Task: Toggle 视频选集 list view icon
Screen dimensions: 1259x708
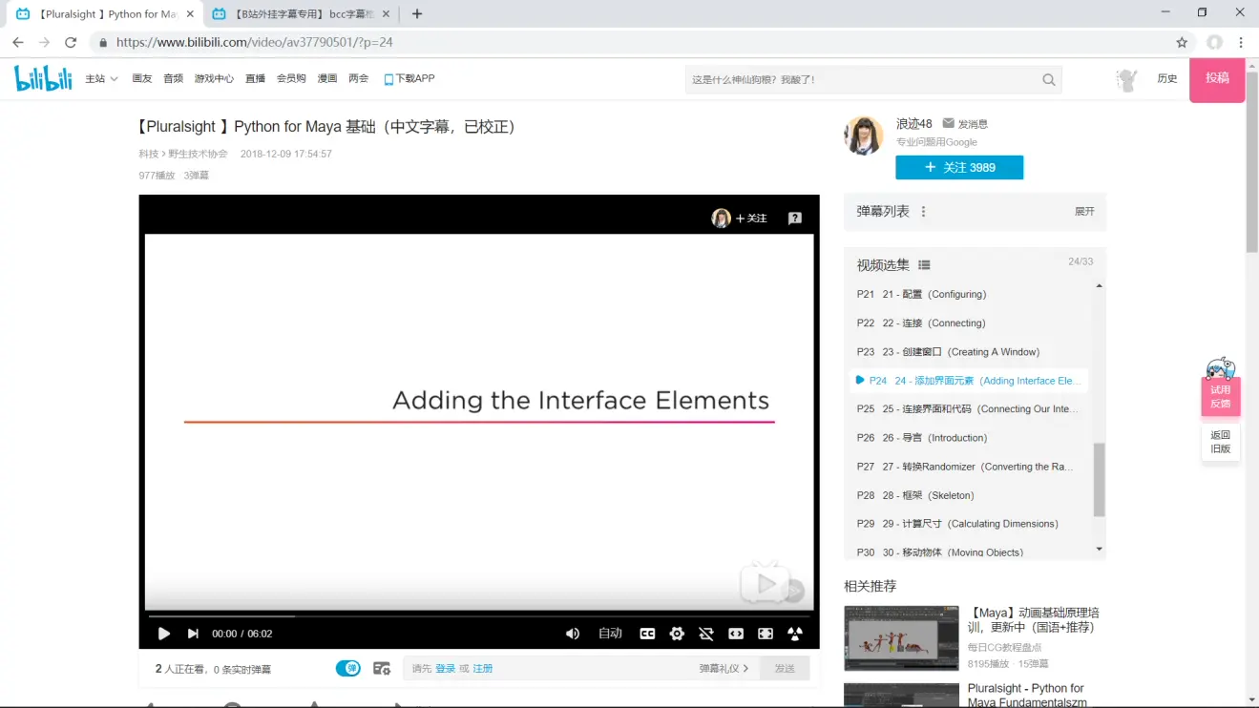Action: coord(924,265)
